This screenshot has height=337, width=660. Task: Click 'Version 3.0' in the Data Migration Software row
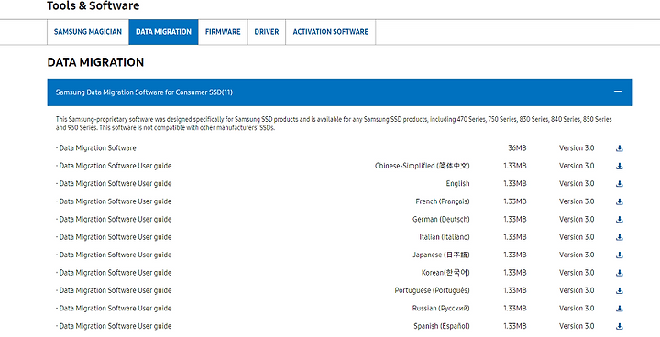(577, 148)
